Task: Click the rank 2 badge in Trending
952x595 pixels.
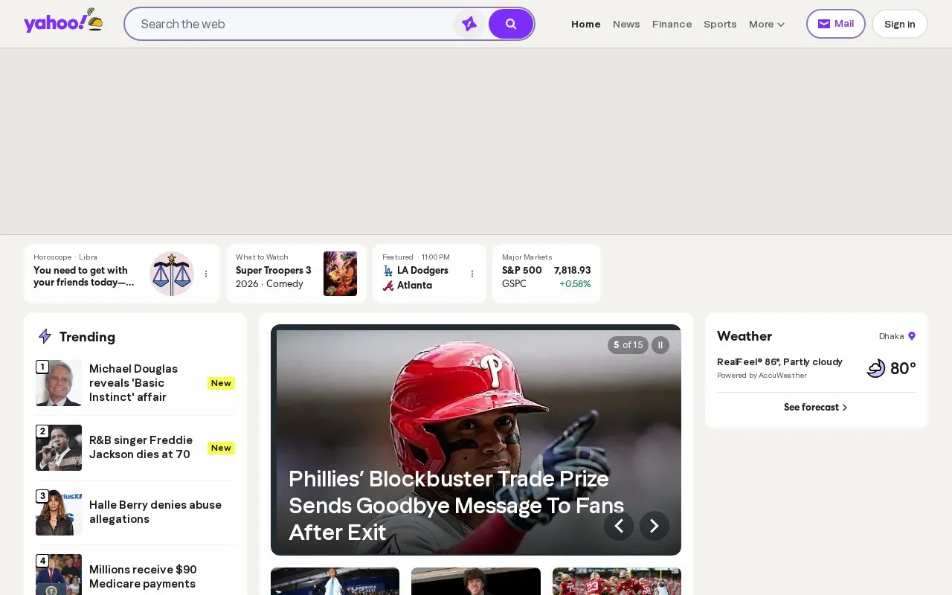Action: pos(42,431)
